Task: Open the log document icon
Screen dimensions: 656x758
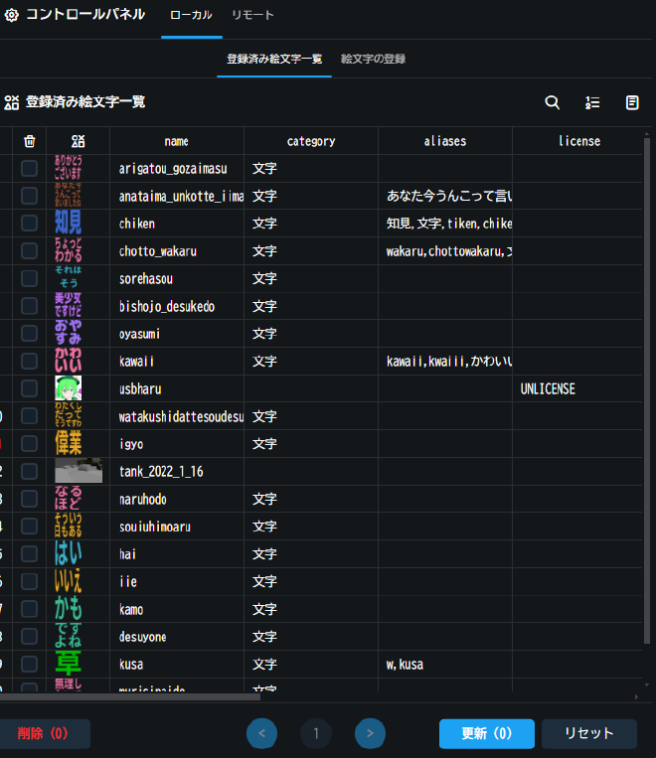Action: click(x=632, y=102)
